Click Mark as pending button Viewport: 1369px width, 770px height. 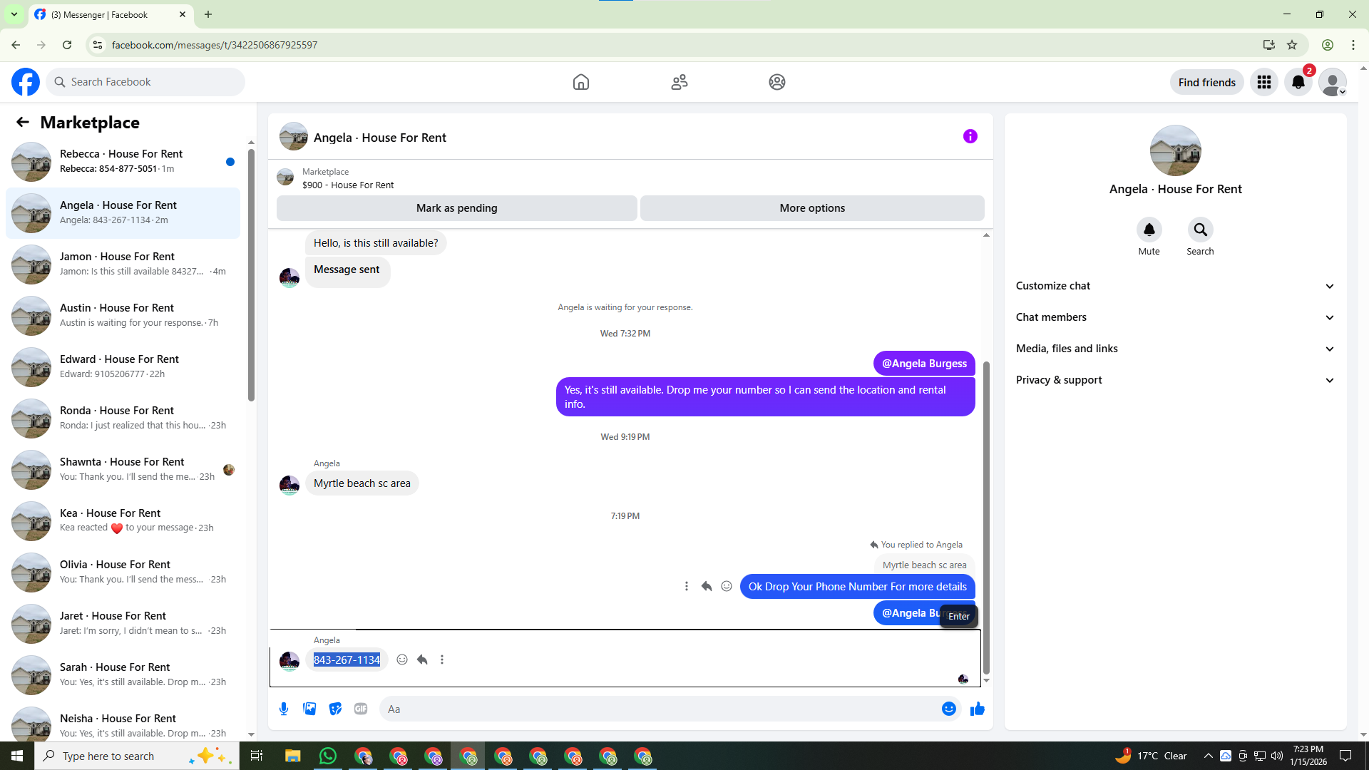click(456, 208)
